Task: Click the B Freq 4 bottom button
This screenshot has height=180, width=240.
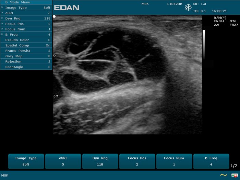Action: (211, 161)
